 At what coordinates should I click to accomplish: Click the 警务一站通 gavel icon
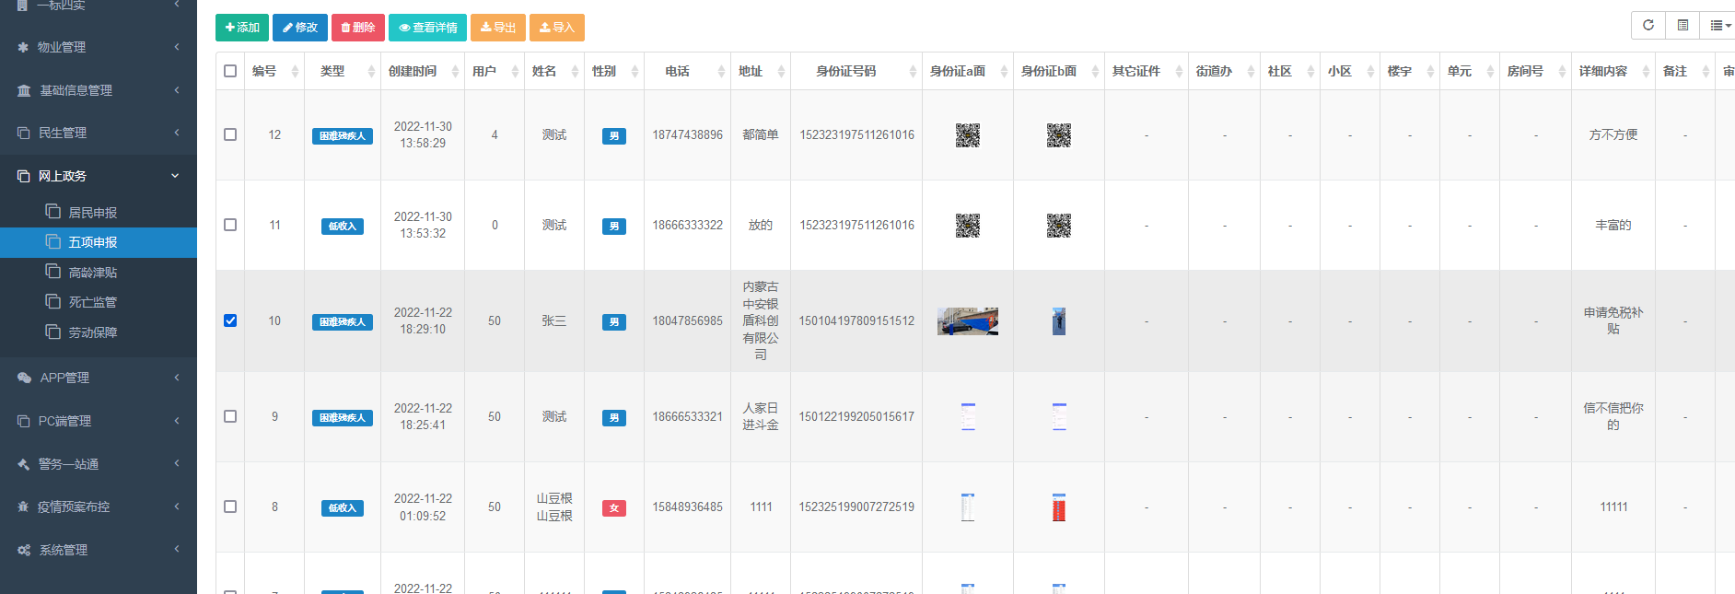pos(23,464)
